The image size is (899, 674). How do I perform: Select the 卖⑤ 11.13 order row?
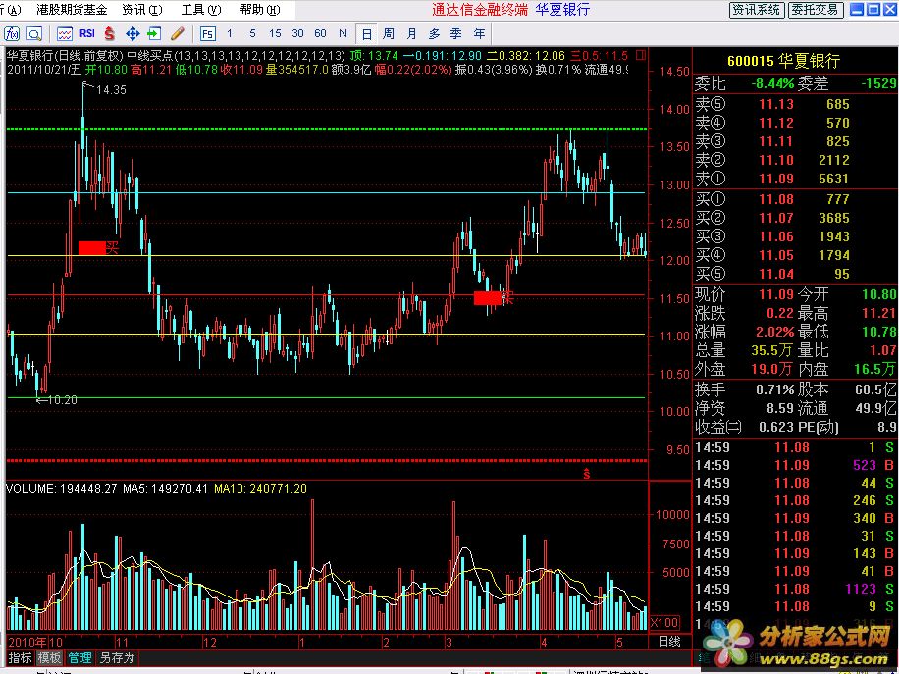point(795,104)
